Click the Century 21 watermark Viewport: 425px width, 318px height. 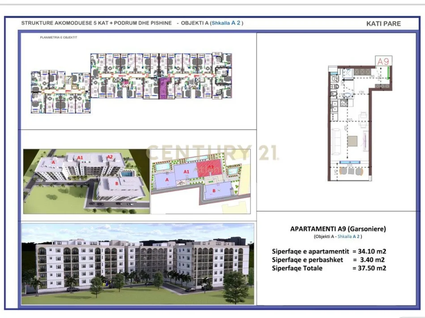212,152
